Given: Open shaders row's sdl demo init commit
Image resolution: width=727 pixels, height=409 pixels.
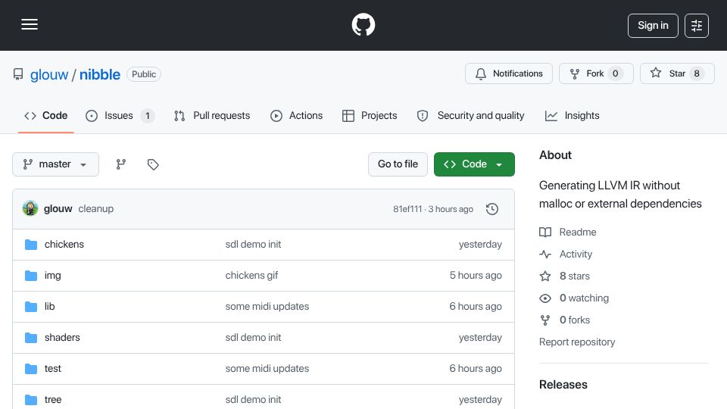Looking at the screenshot, I should pos(253,338).
